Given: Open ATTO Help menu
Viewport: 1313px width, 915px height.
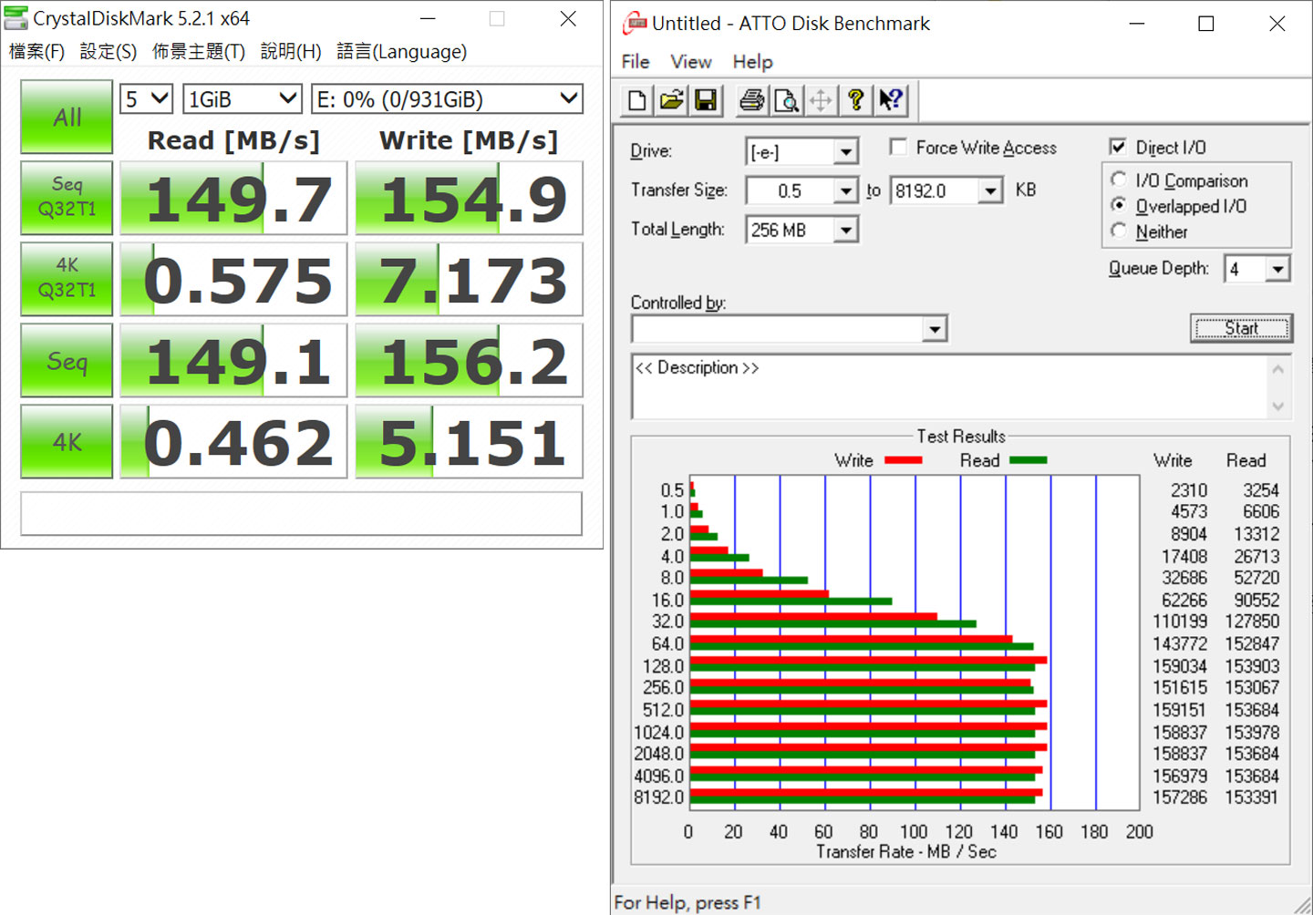Looking at the screenshot, I should tap(753, 62).
